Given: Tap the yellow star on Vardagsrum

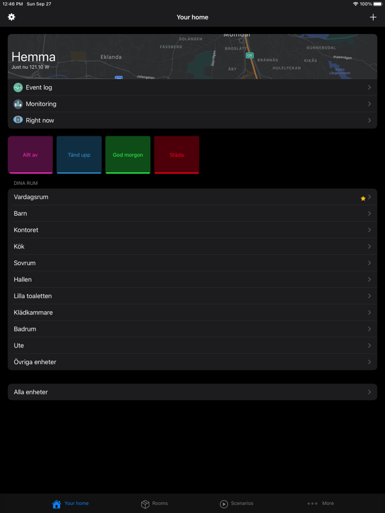Looking at the screenshot, I should pos(363,198).
